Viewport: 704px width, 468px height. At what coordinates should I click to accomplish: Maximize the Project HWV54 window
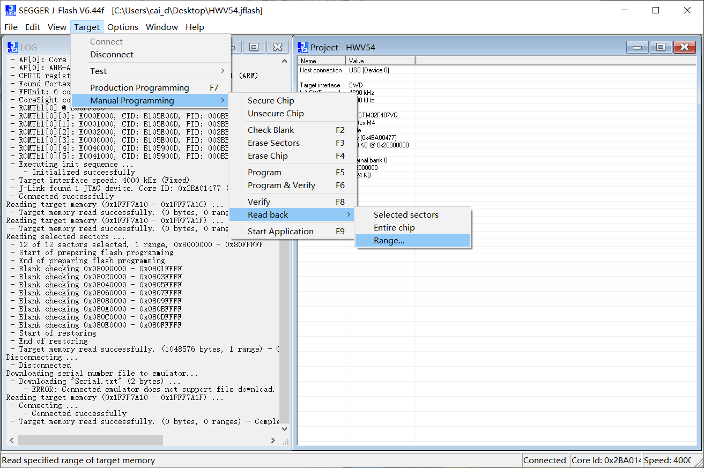click(661, 47)
